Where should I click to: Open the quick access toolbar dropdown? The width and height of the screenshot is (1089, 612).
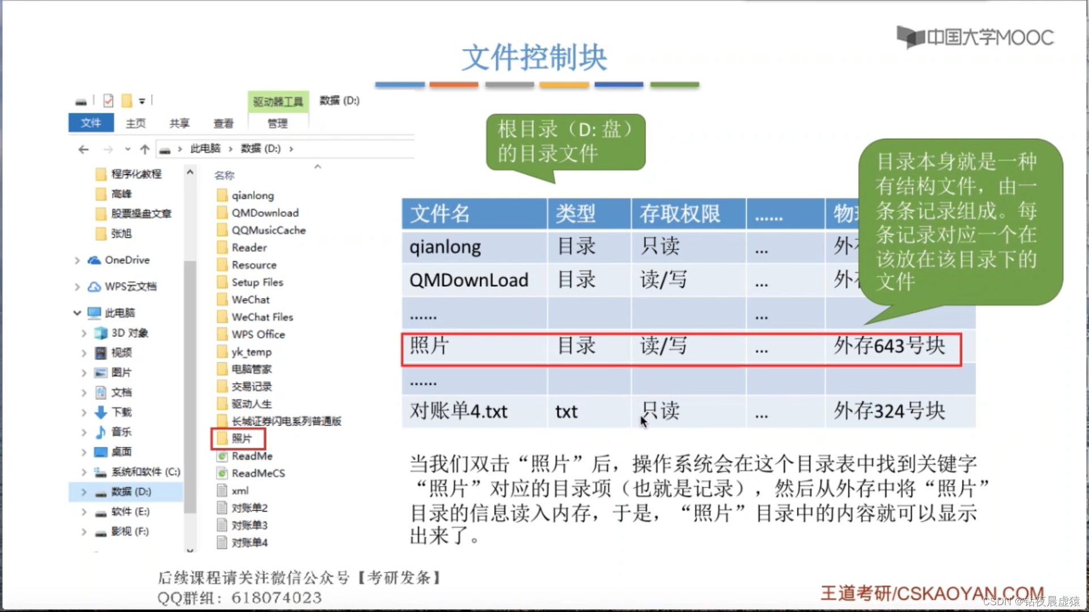pyautogui.click(x=142, y=101)
